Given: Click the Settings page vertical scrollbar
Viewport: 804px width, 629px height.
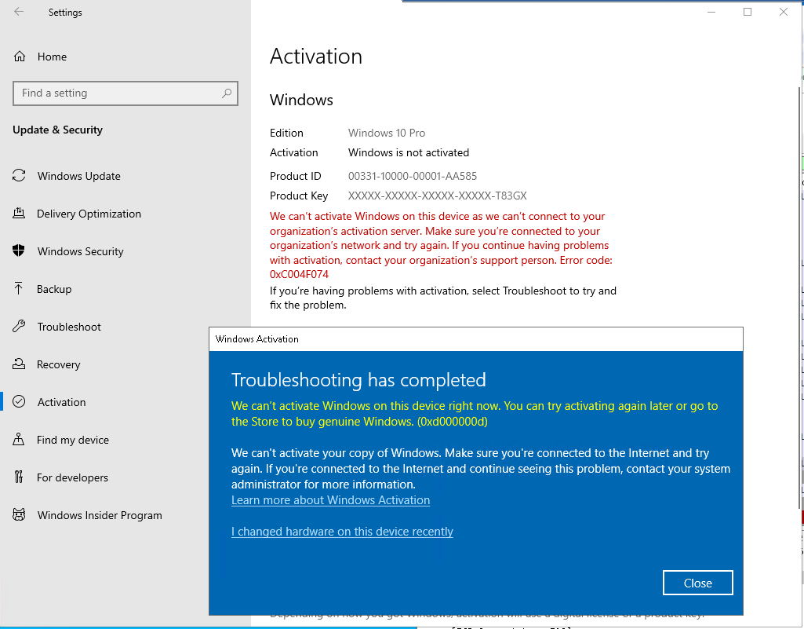Looking at the screenshot, I should [800, 298].
